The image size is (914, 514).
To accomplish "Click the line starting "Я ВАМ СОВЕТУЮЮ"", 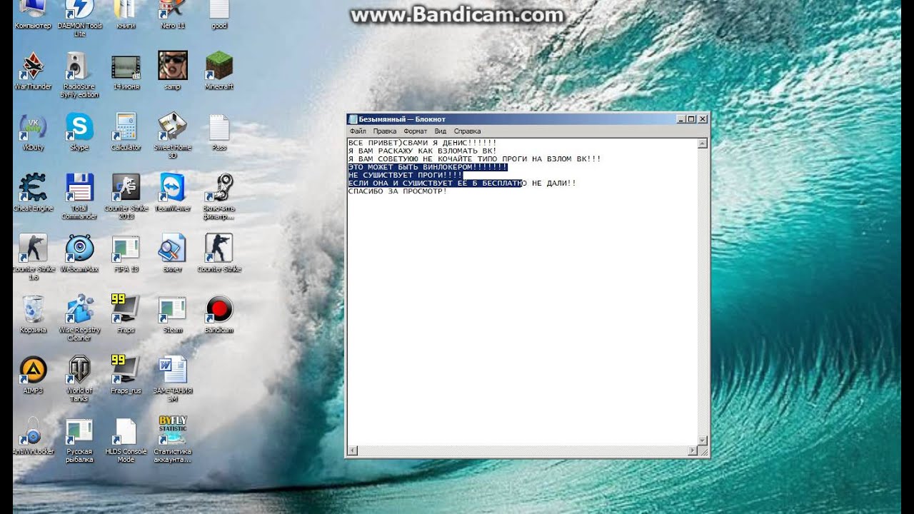I will (474, 159).
